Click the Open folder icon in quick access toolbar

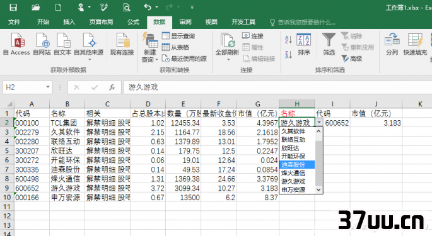(36, 8)
